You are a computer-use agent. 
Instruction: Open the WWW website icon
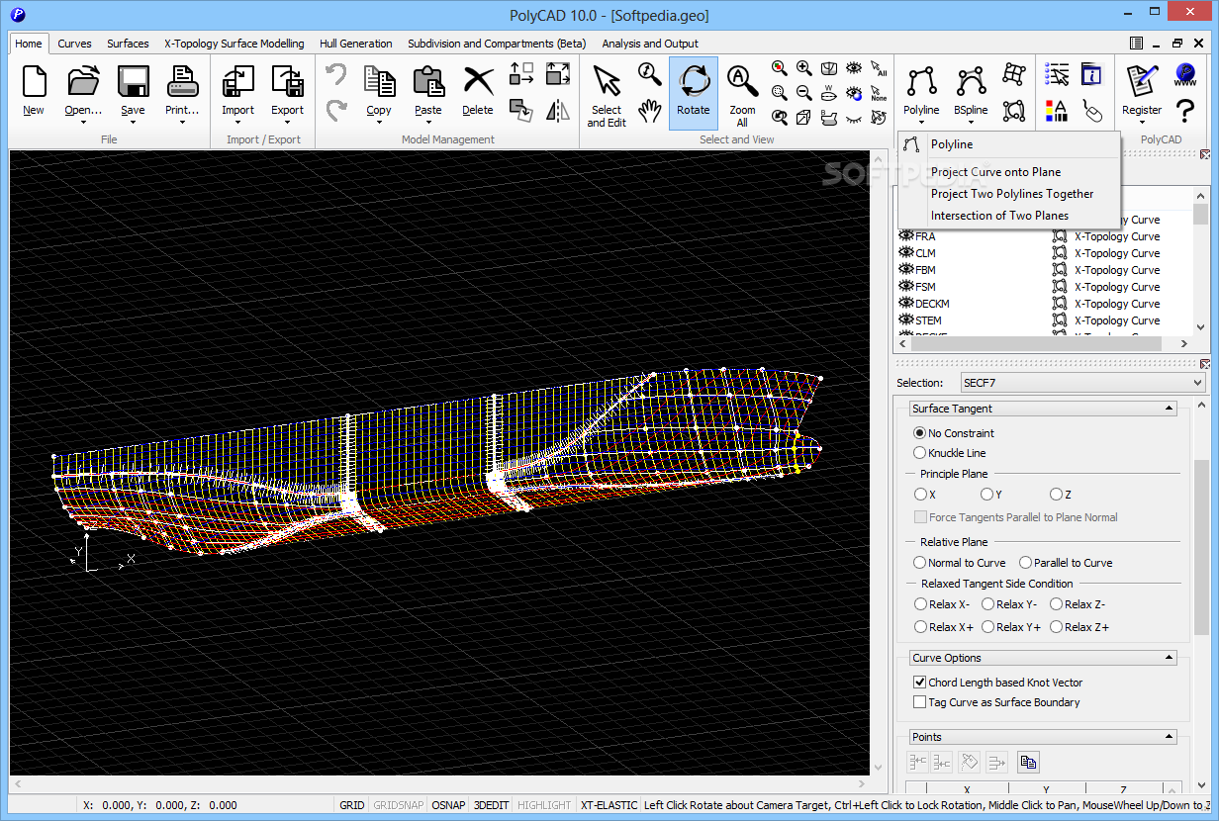coord(1185,75)
